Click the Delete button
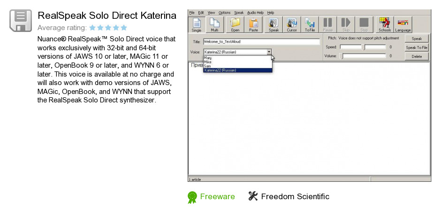This screenshot has width=441, height=218. click(417, 56)
